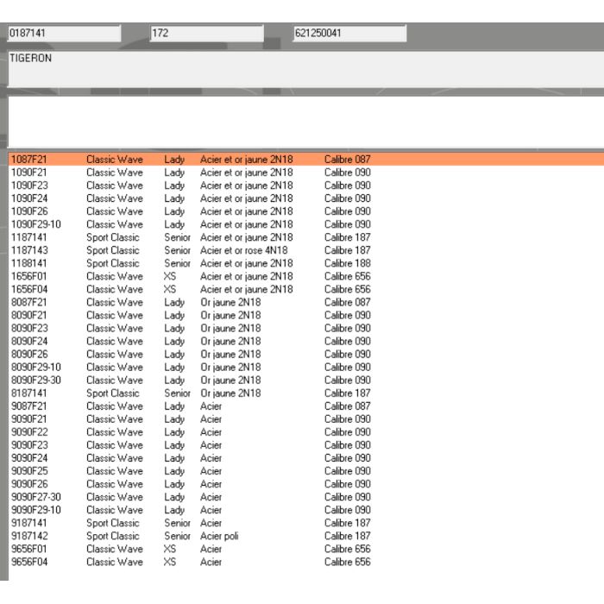Click the TIGERON text box

pyautogui.click(x=305, y=69)
